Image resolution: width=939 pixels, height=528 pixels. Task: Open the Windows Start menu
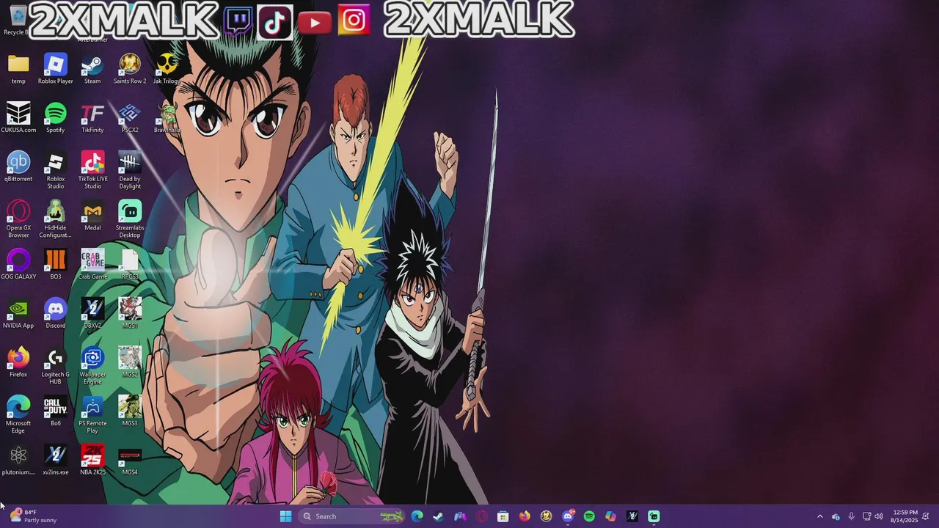coord(285,516)
